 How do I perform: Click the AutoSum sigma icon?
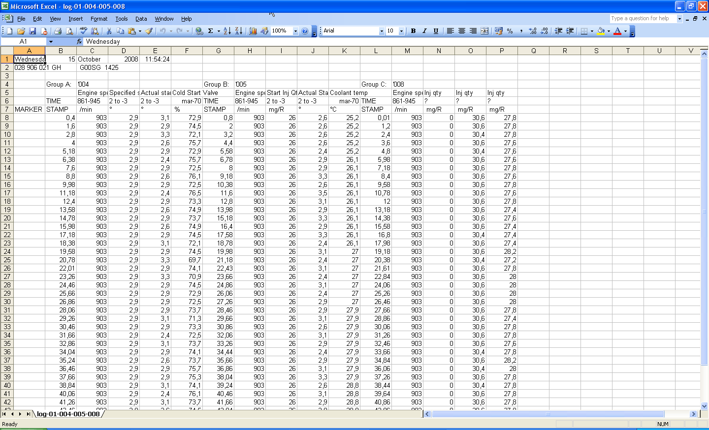tap(210, 31)
